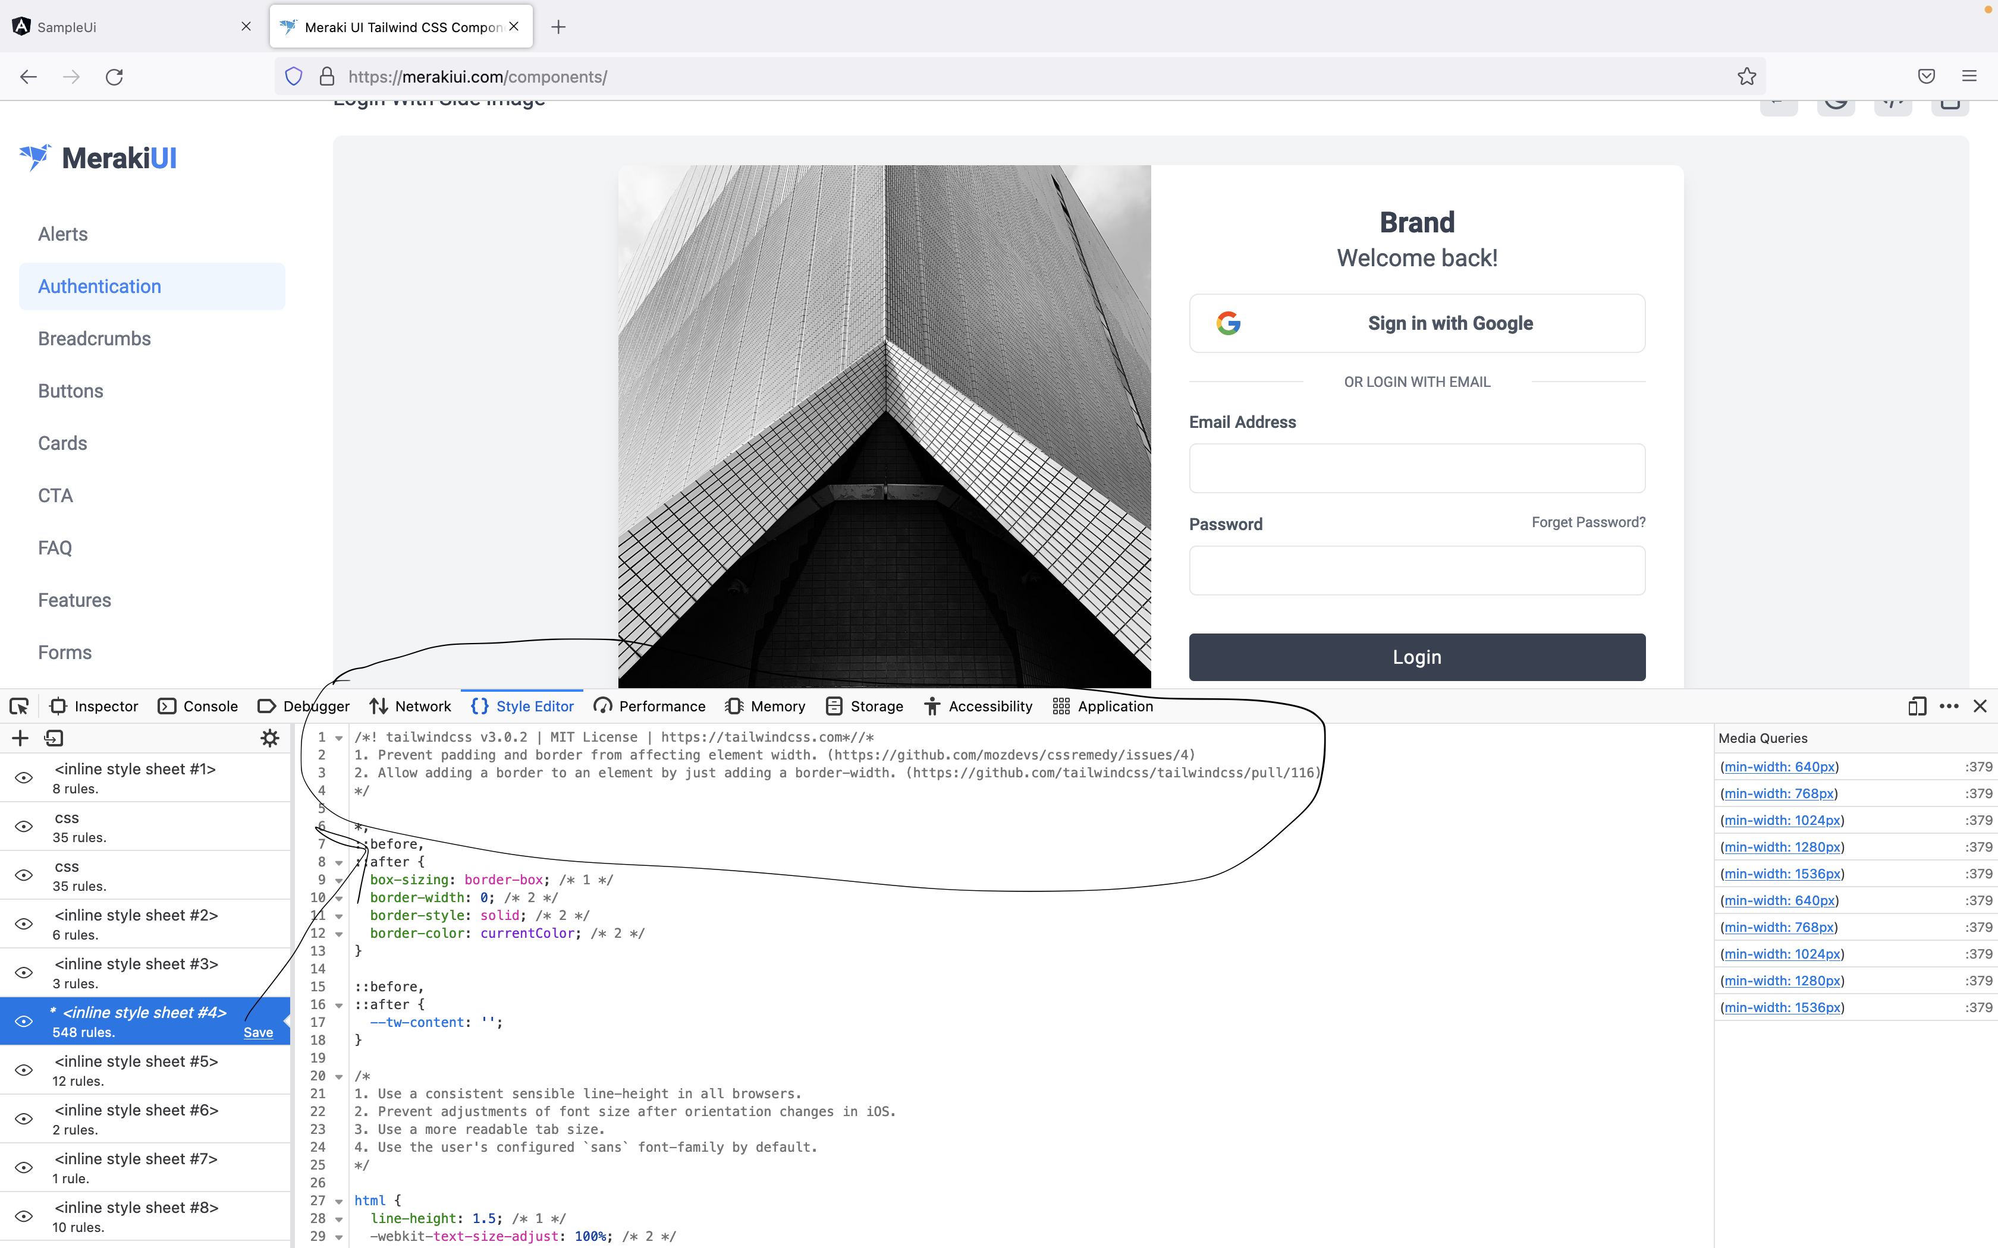Toggle visibility of inline style sheet #3
1998x1248 pixels.
pos(24,972)
